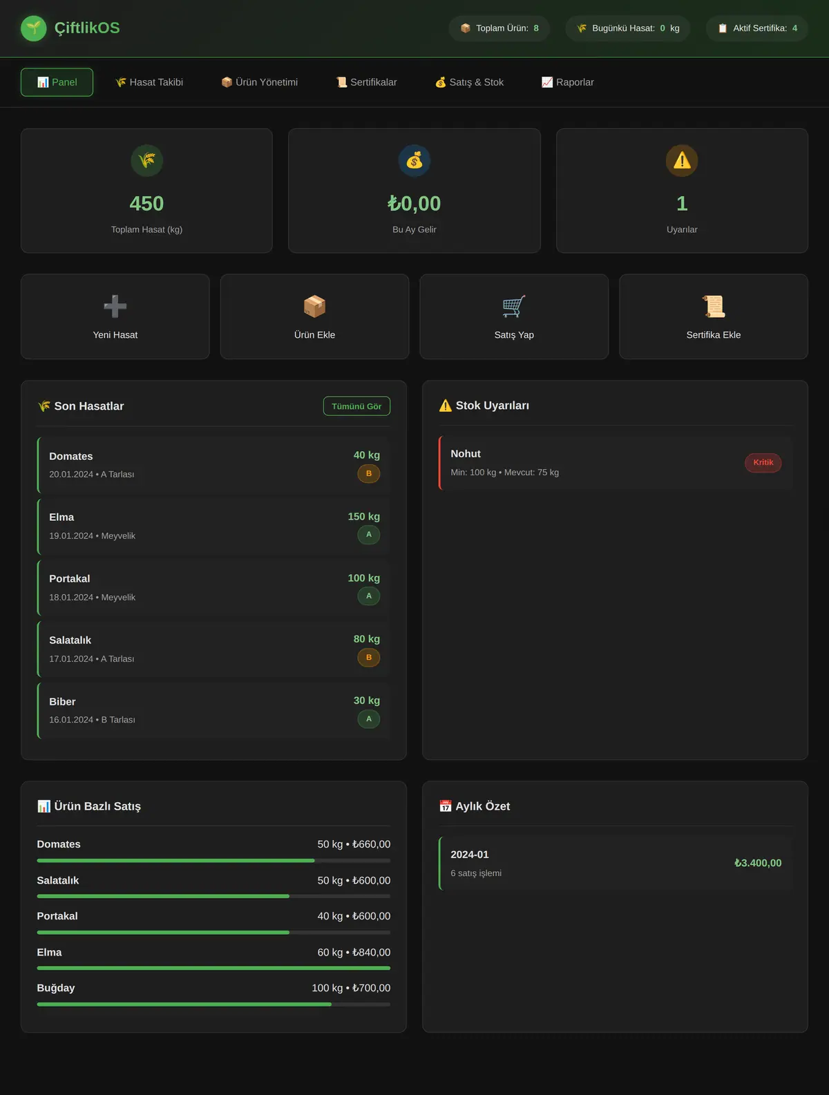
Task: Click the Salatalık name in Ürün Bazlı Satış
Action: [x=58, y=881]
